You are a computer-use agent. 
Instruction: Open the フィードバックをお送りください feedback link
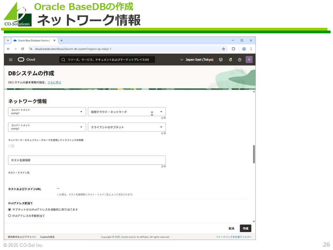(234, 237)
